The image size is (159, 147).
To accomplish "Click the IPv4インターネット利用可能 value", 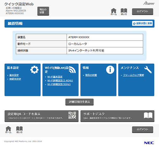I will 86,50.
